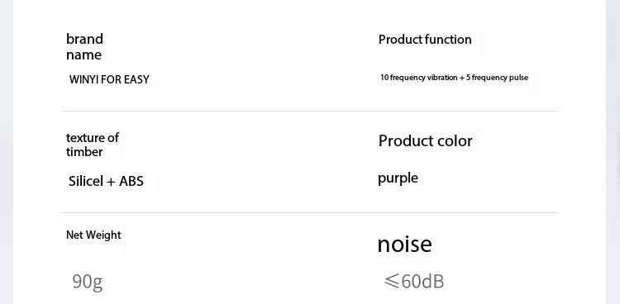Select the 'purple' color value

tap(398, 178)
